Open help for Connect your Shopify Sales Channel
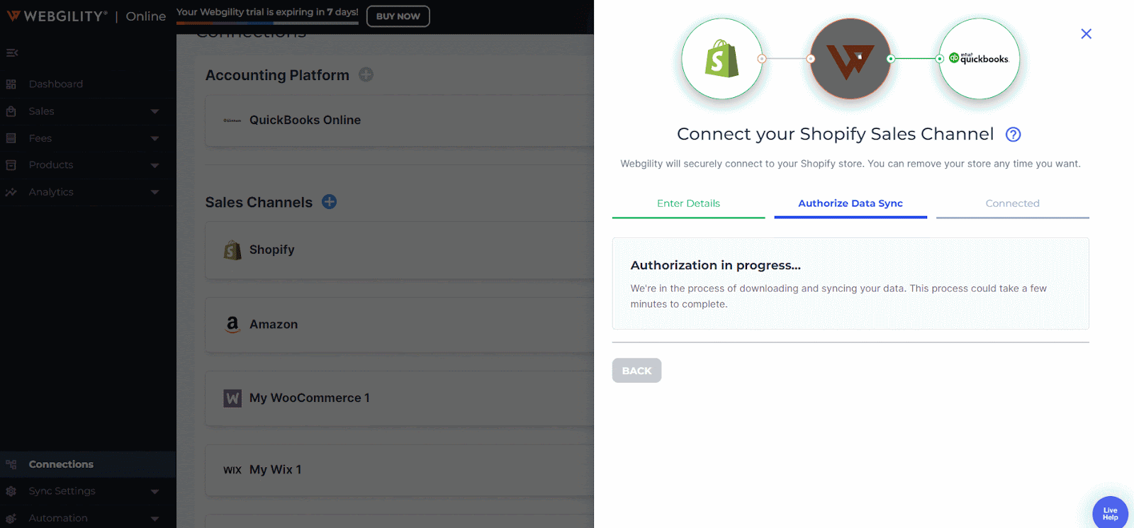 (x=1014, y=135)
